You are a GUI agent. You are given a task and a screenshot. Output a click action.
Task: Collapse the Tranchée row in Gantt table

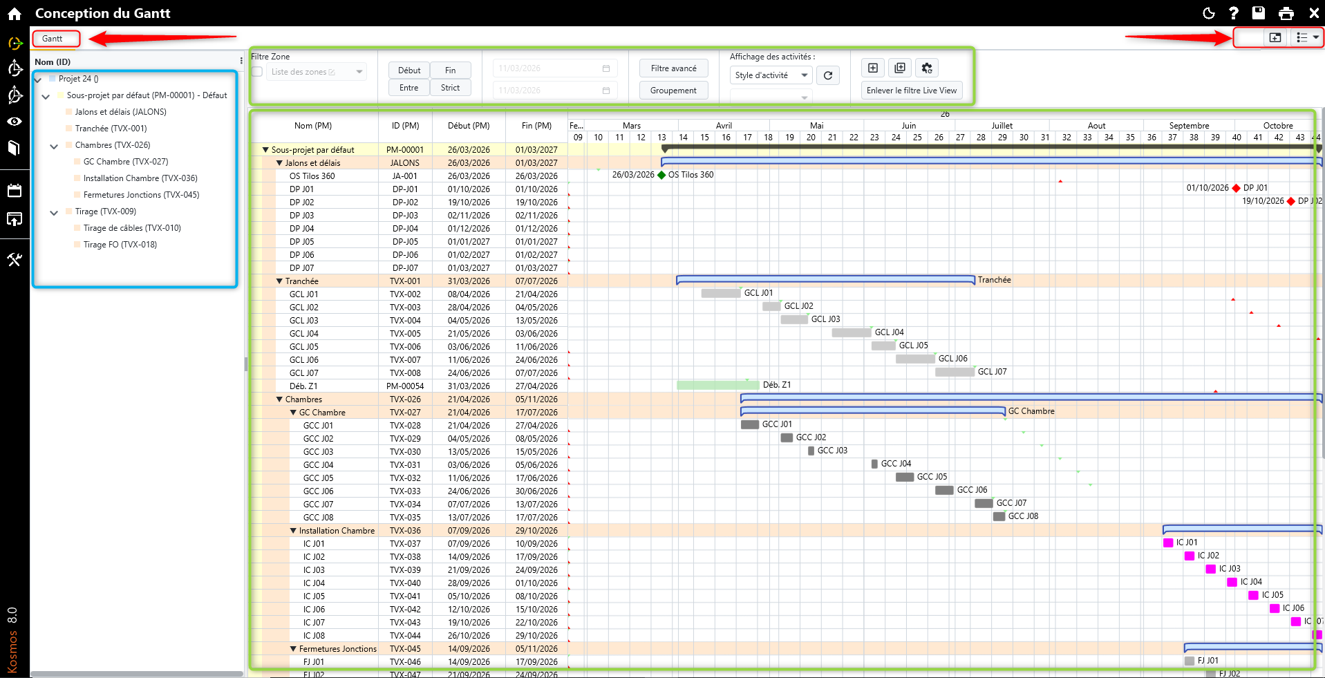click(279, 281)
